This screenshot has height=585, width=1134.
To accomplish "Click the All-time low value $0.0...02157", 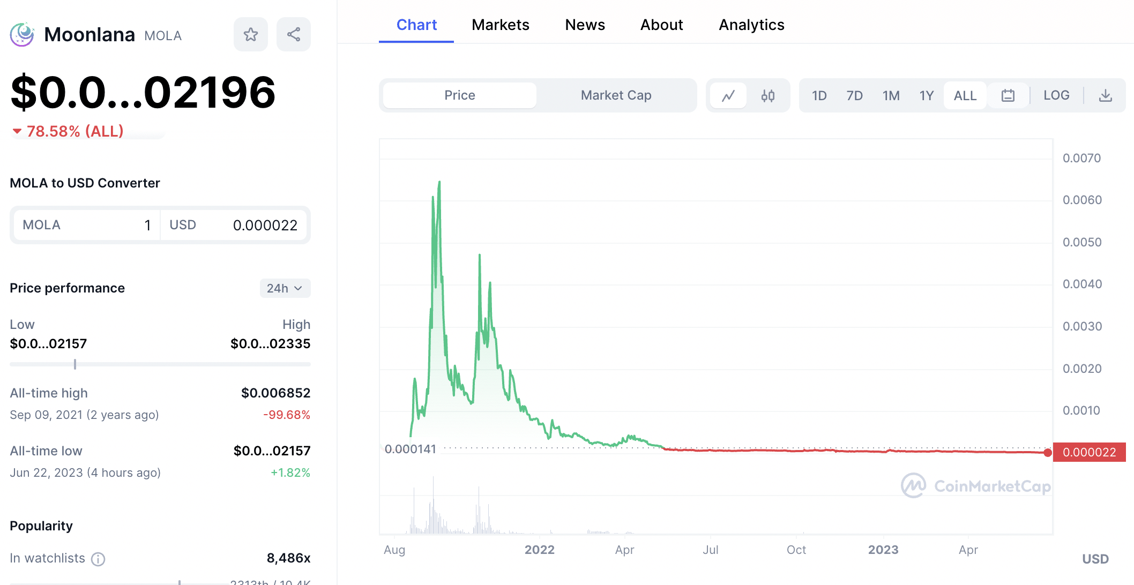I will tap(272, 451).
